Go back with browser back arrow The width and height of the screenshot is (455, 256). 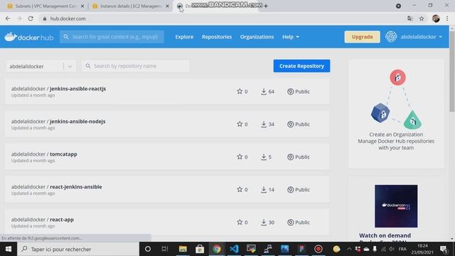[8, 18]
